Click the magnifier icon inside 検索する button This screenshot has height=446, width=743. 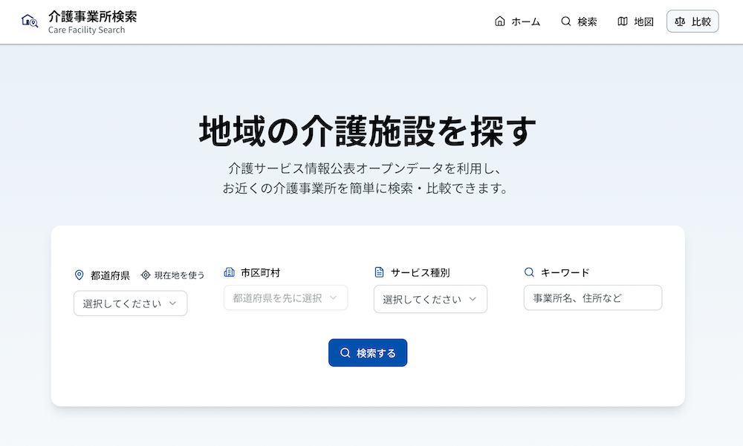coord(346,352)
